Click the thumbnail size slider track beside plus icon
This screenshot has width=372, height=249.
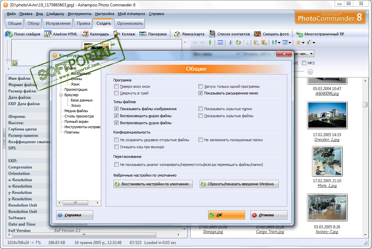(x=299, y=71)
